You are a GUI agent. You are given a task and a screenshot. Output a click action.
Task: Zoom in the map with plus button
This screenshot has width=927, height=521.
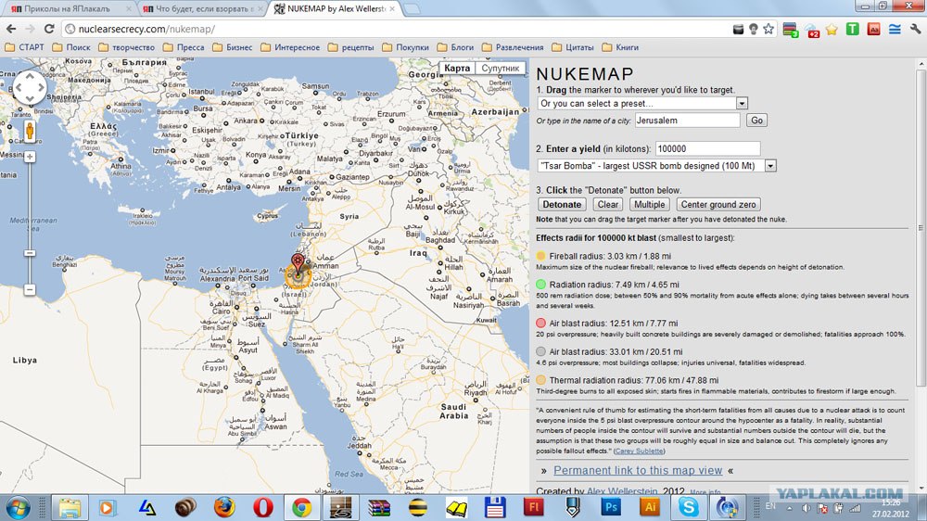click(x=30, y=157)
